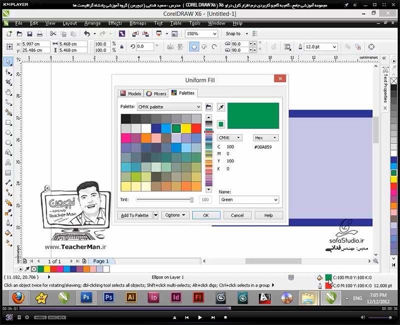Image resolution: width=400 pixels, height=325 pixels.
Task: Click the Convert to curves icon
Action: [x=371, y=46]
